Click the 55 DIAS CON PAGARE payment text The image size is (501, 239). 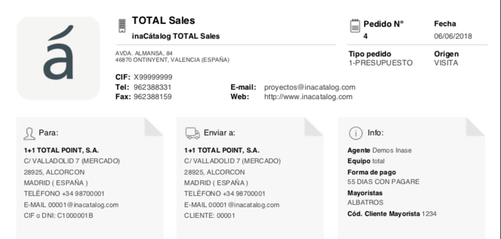click(x=383, y=182)
